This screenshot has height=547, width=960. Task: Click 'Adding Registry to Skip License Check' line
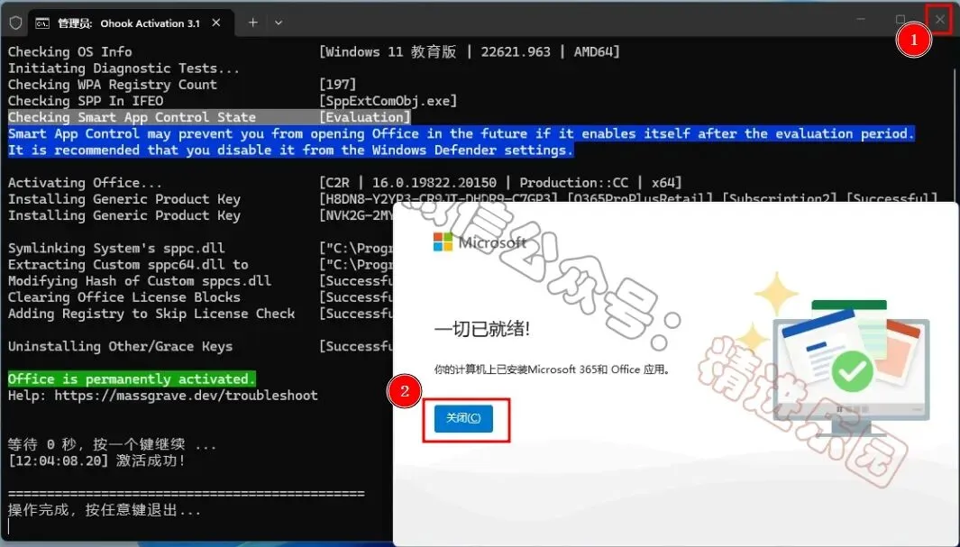click(151, 314)
